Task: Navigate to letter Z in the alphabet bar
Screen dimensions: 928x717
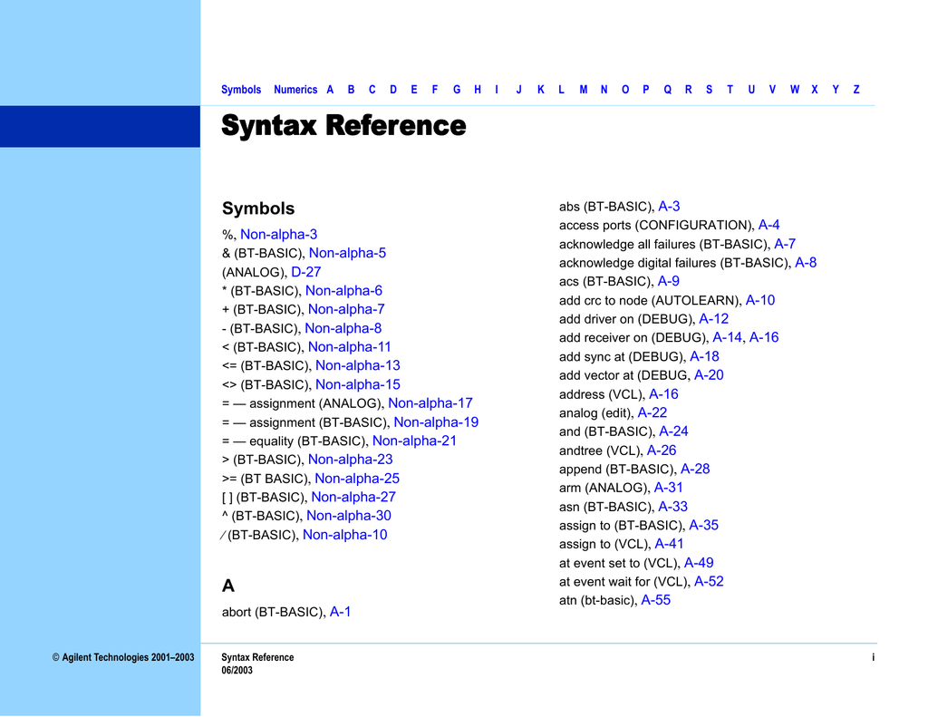Action: coord(855,90)
